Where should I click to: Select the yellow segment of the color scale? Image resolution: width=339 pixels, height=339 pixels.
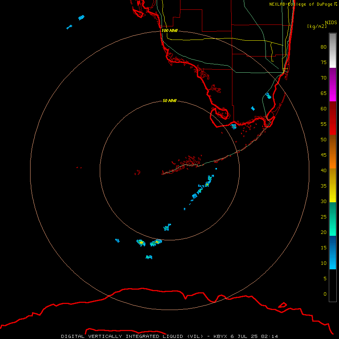[x=333, y=185]
